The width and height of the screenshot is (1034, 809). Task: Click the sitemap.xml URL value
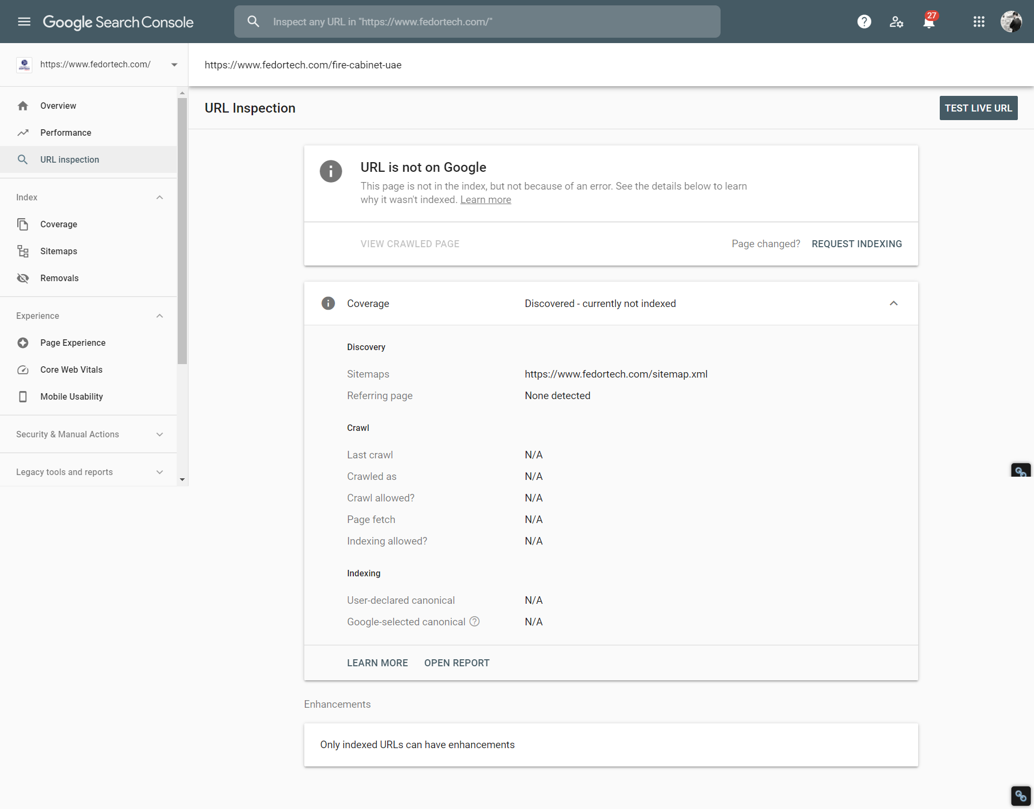tap(616, 374)
